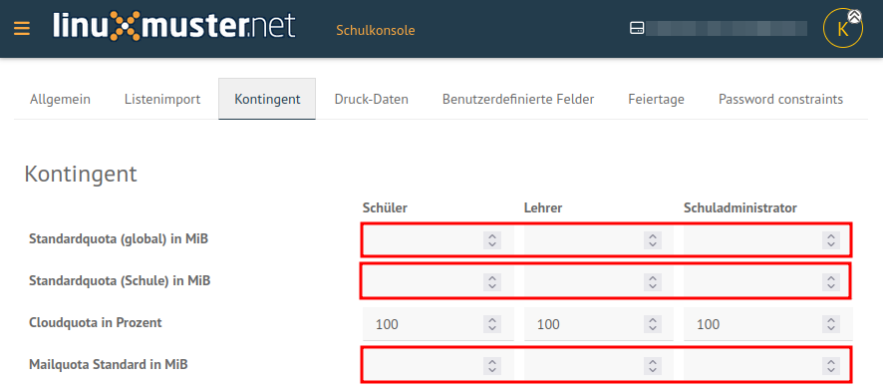This screenshot has width=883, height=391.
Task: Click stepper for Schüler global Standardquota
Action: [x=492, y=240]
